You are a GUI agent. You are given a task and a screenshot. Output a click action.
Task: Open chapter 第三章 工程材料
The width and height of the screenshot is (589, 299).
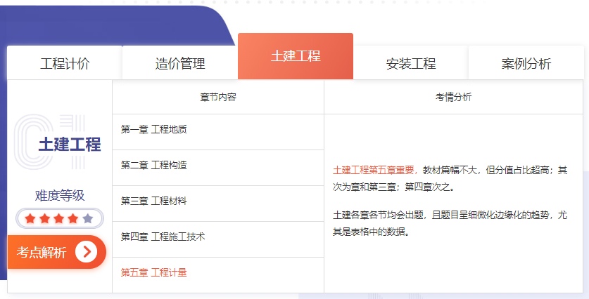point(154,201)
